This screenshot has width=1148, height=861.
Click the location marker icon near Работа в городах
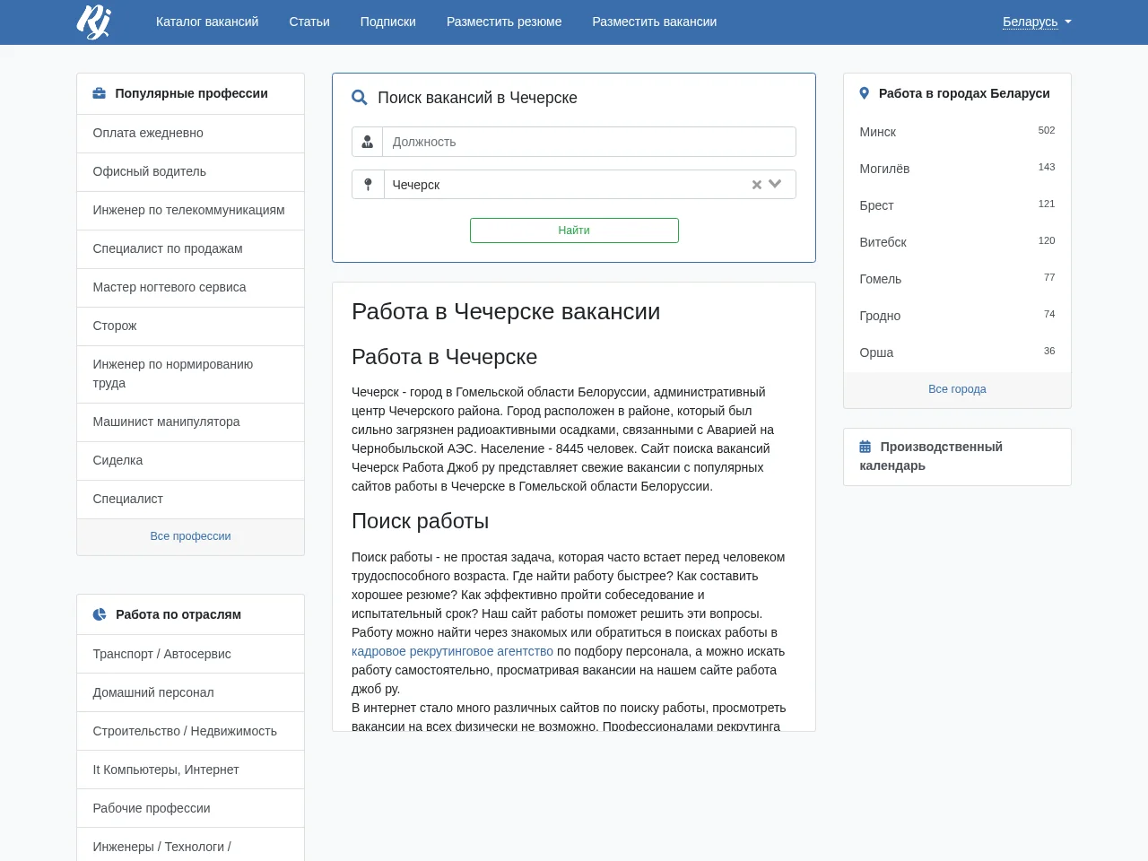tap(865, 93)
